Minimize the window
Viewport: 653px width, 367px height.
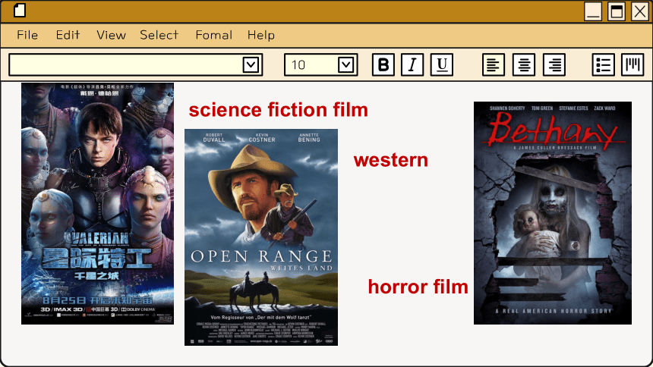tap(592, 11)
